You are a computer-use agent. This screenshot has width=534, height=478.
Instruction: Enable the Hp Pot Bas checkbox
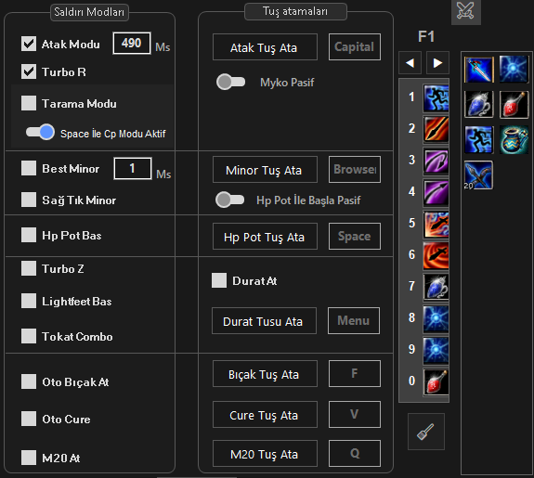pyautogui.click(x=29, y=235)
